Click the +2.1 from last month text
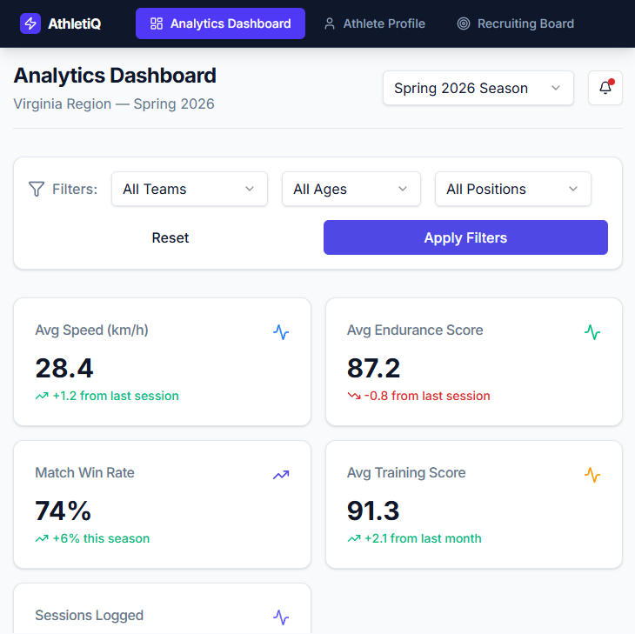Screen dimensions: 635x634 tap(424, 538)
